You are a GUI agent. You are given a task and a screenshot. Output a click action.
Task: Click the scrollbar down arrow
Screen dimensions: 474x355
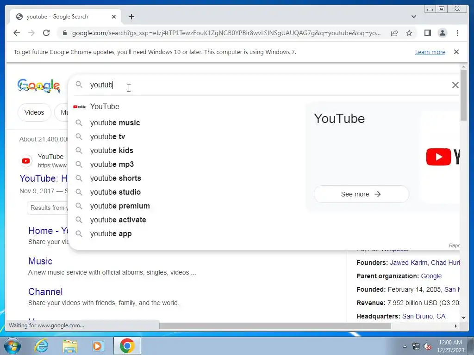463,318
